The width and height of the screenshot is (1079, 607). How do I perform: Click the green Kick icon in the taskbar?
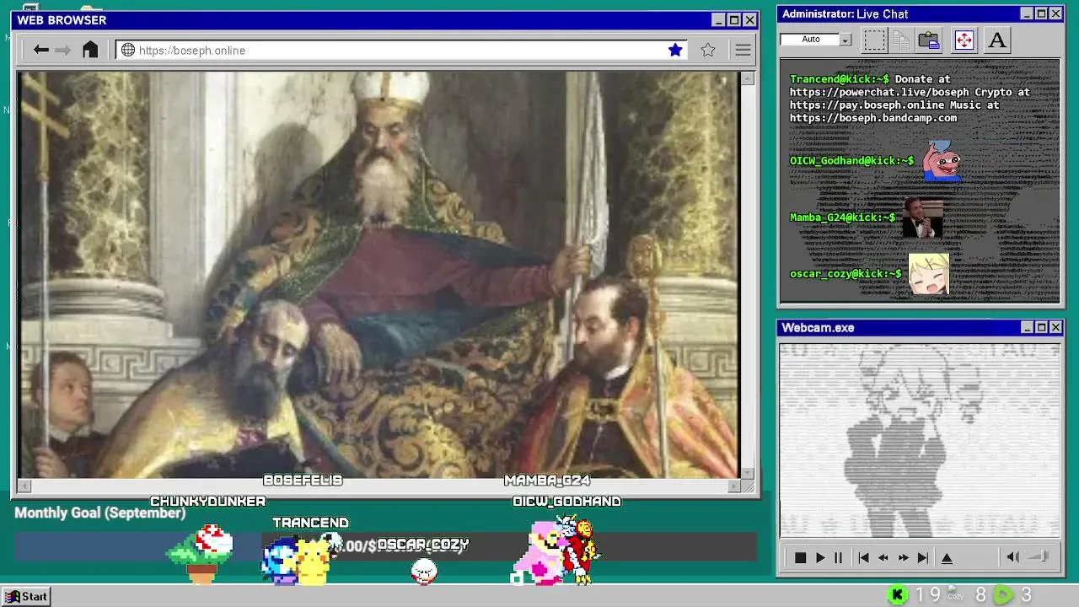tap(898, 595)
